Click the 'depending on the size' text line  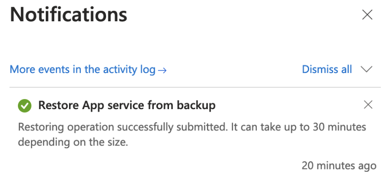click(x=73, y=142)
